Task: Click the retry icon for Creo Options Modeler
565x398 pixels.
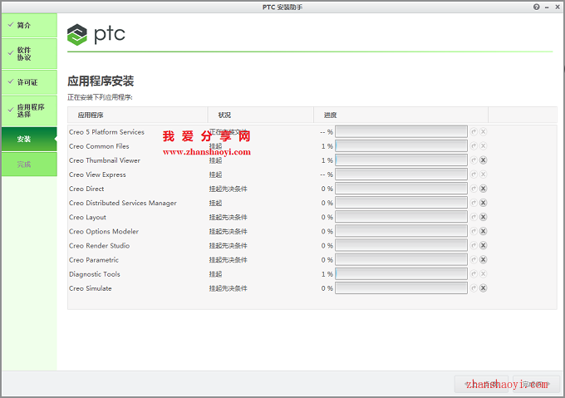Action: coord(474,231)
